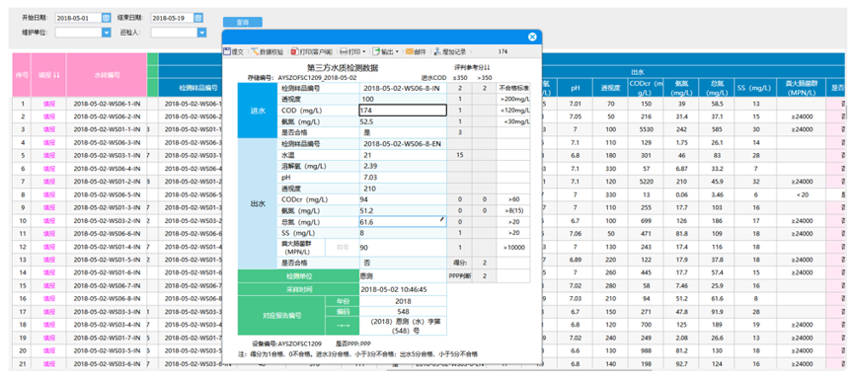Open the 结束日期 calendar picker icon
The width and height of the screenshot is (854, 382).
coord(198,18)
